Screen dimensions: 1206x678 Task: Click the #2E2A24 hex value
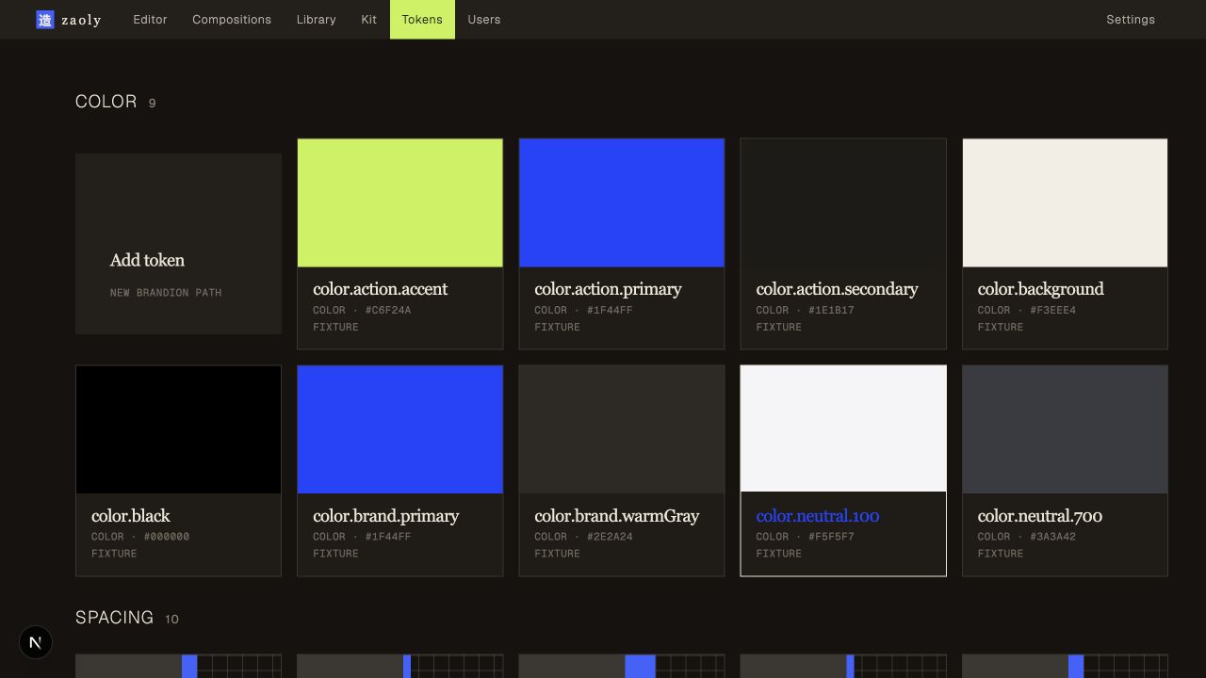(610, 537)
